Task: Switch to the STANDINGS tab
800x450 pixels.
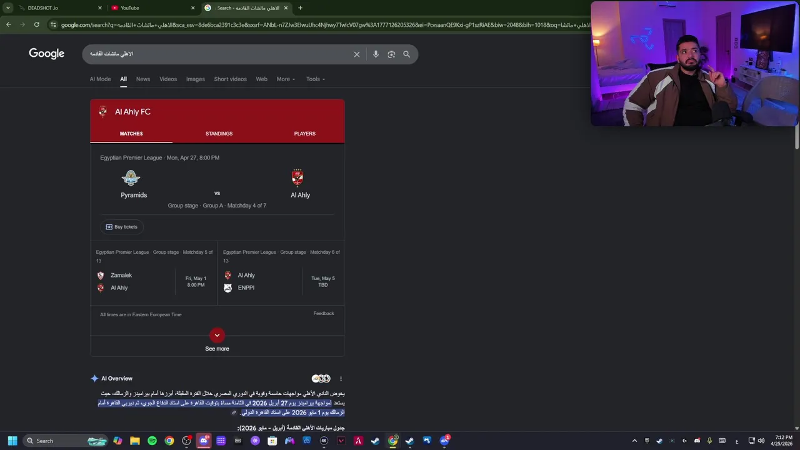Action: (x=219, y=134)
